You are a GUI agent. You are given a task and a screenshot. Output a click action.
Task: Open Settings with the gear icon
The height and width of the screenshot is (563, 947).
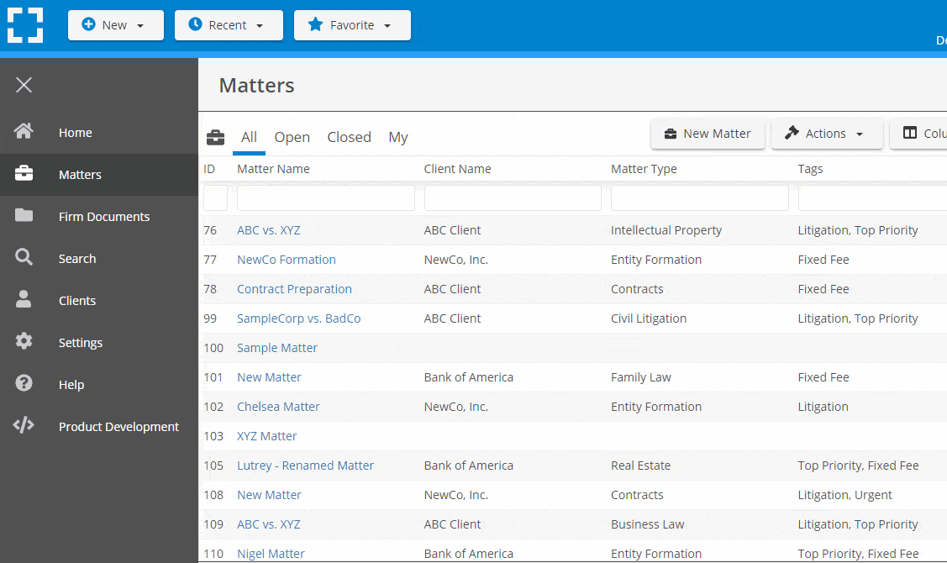click(x=24, y=342)
